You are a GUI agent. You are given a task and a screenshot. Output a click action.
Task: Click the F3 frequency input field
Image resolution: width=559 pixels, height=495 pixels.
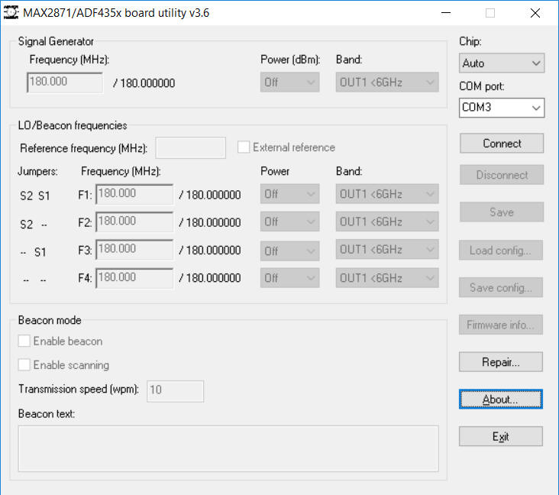(x=134, y=249)
